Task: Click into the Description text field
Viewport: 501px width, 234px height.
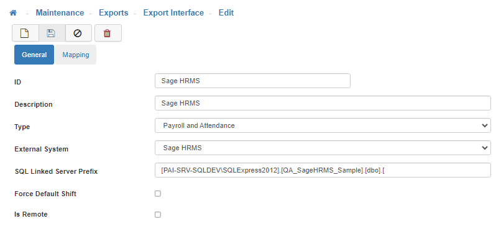Action: [323, 103]
